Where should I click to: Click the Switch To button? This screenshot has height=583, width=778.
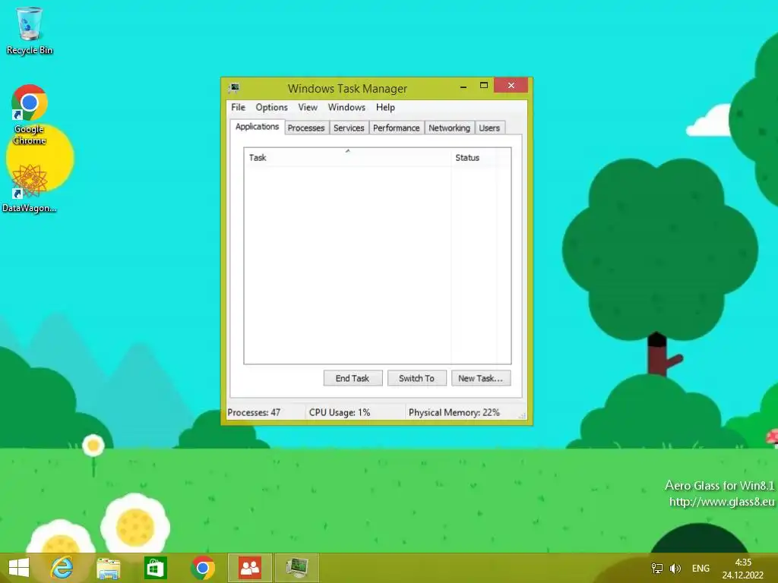tap(417, 378)
